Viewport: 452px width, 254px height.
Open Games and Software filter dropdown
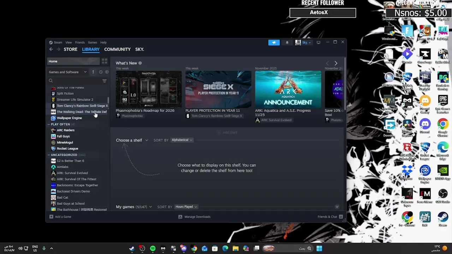pos(67,72)
